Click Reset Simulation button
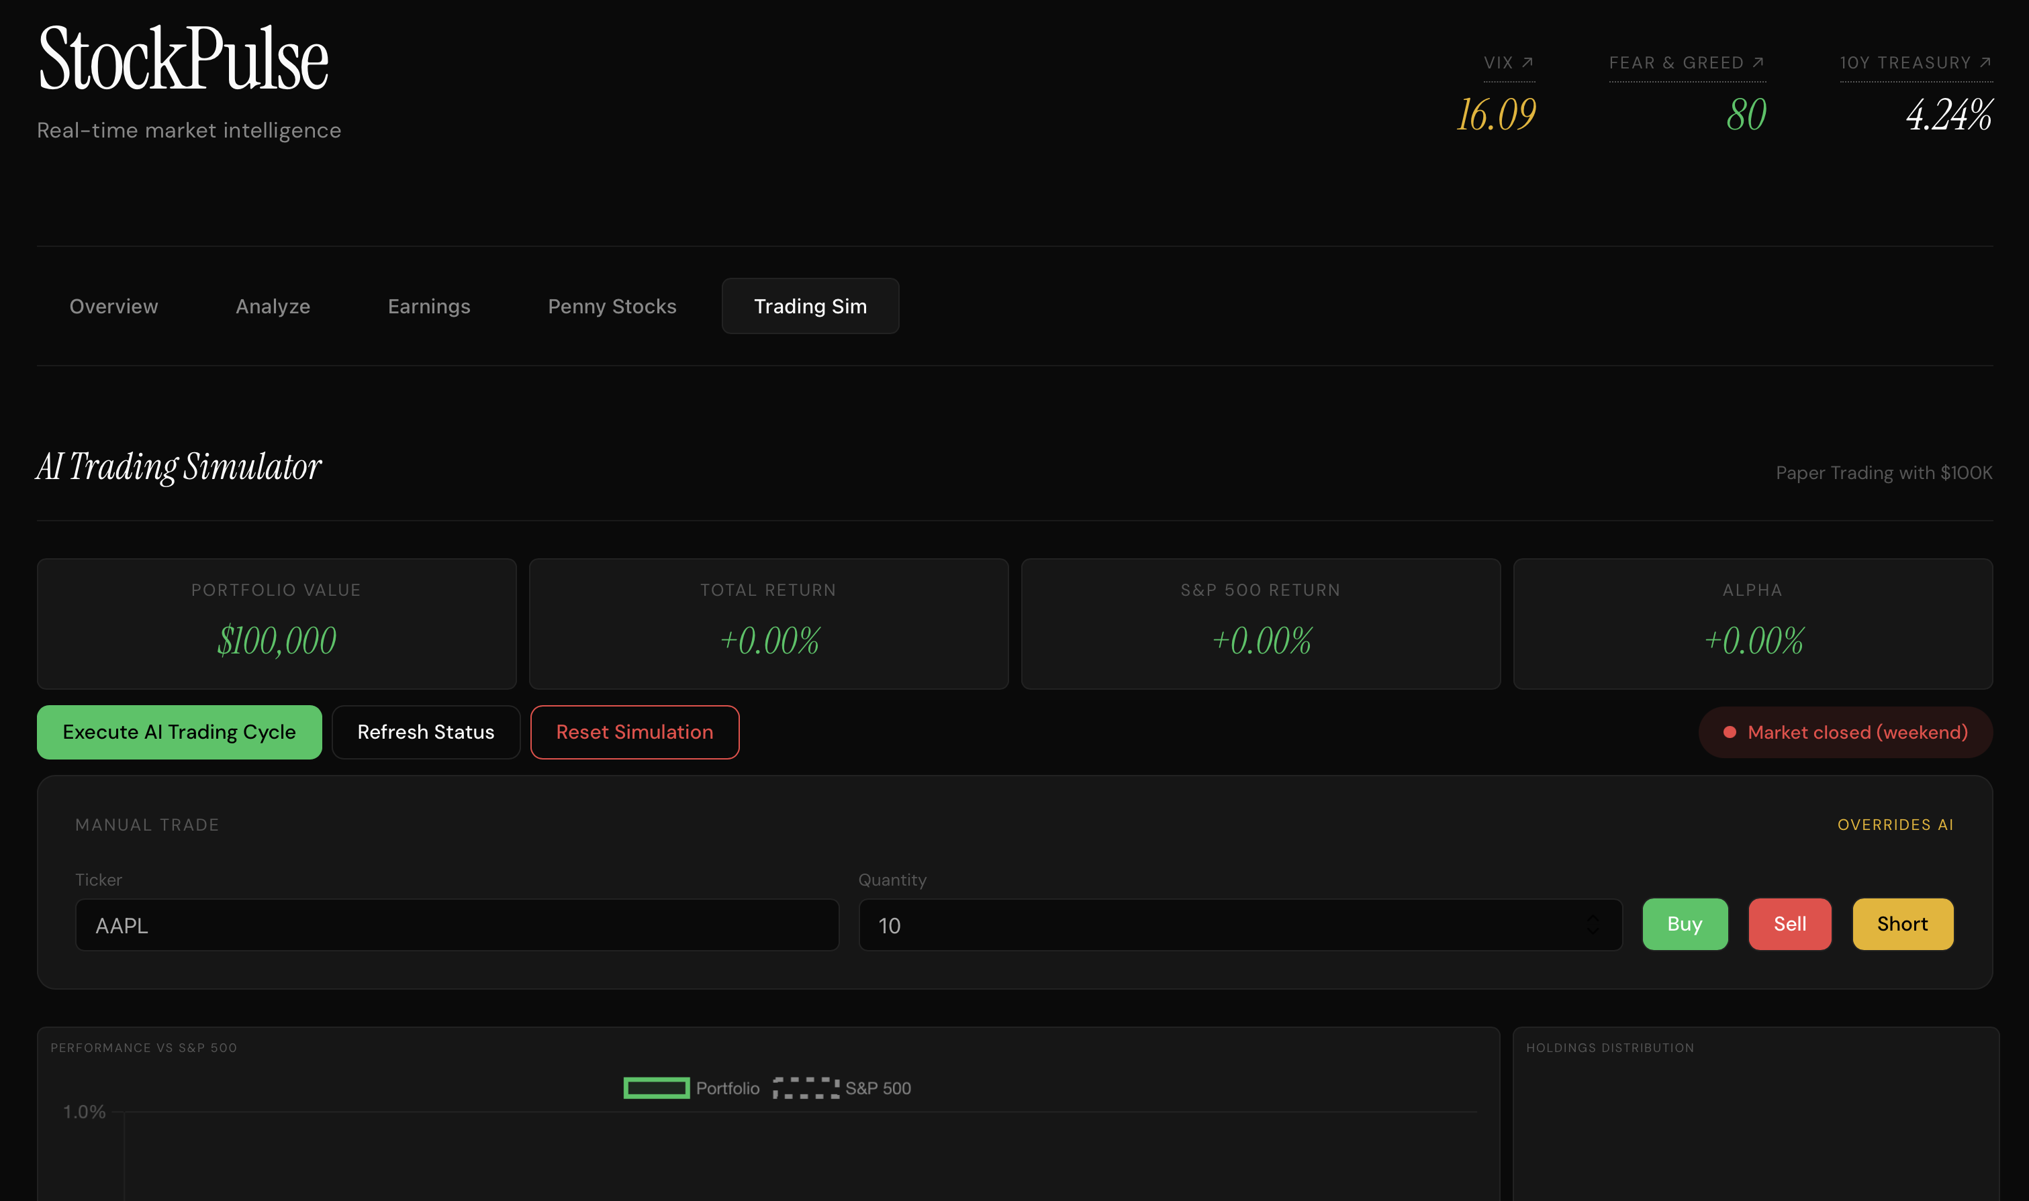Image resolution: width=2029 pixels, height=1201 pixels. click(634, 733)
